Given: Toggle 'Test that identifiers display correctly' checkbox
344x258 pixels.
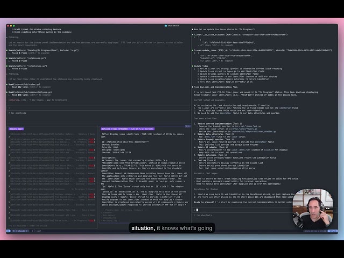Looking at the screenshot, I should click(198, 82).
